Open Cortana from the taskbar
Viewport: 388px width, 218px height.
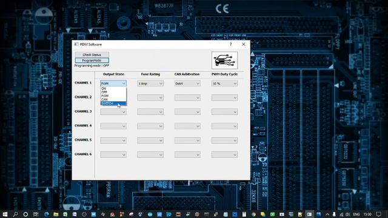tap(25, 214)
